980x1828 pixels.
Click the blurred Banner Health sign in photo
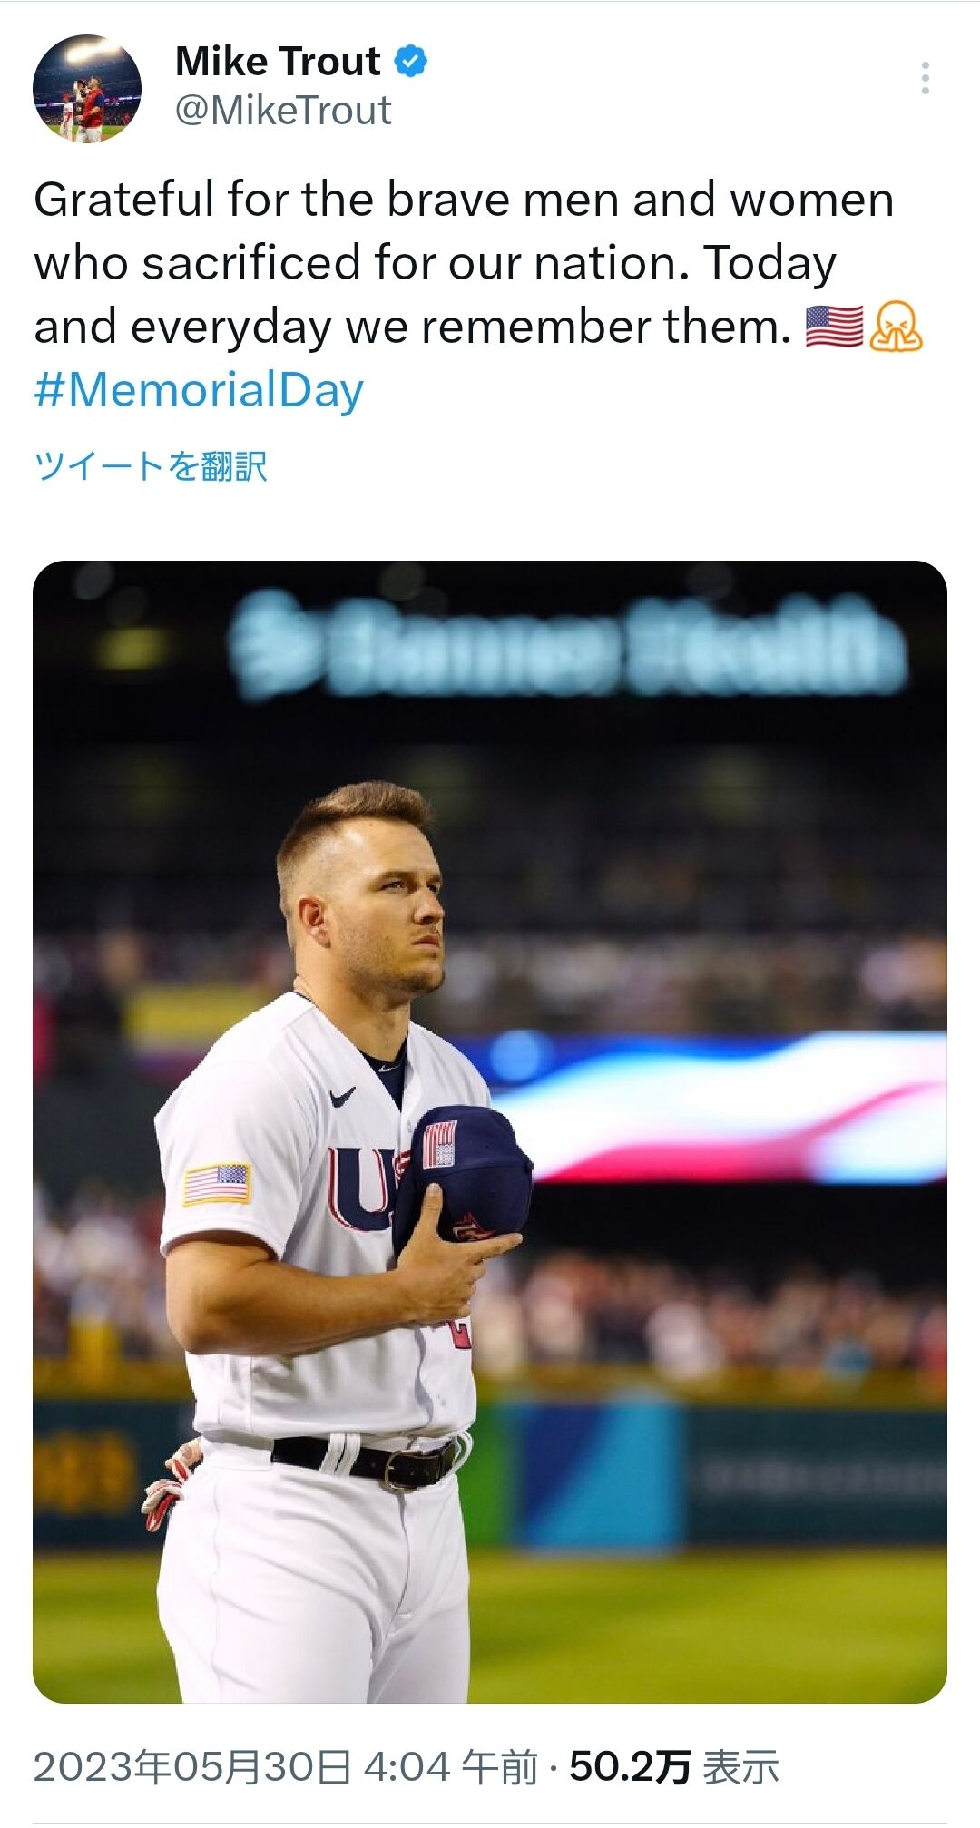click(567, 646)
